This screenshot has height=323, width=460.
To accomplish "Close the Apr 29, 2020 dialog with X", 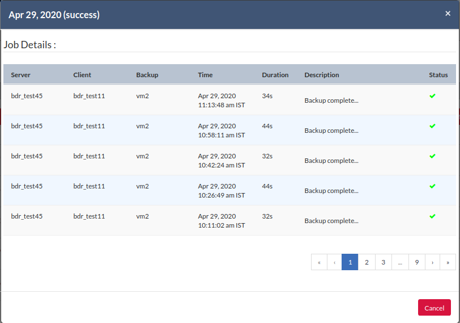I will tap(448, 14).
